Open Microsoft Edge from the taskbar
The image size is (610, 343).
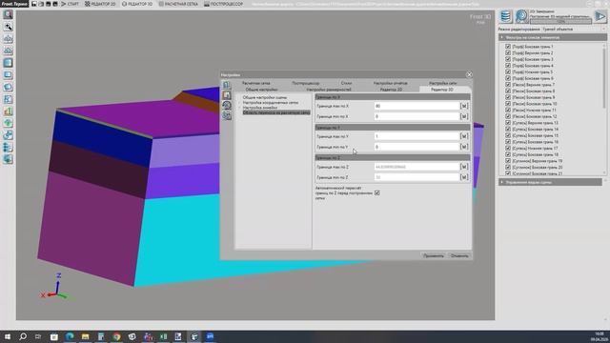point(70,336)
